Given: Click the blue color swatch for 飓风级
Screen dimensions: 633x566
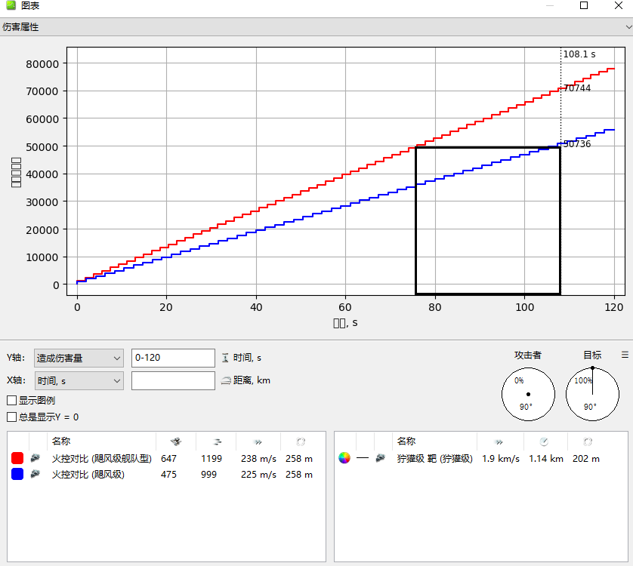Looking at the screenshot, I should 17,475.
